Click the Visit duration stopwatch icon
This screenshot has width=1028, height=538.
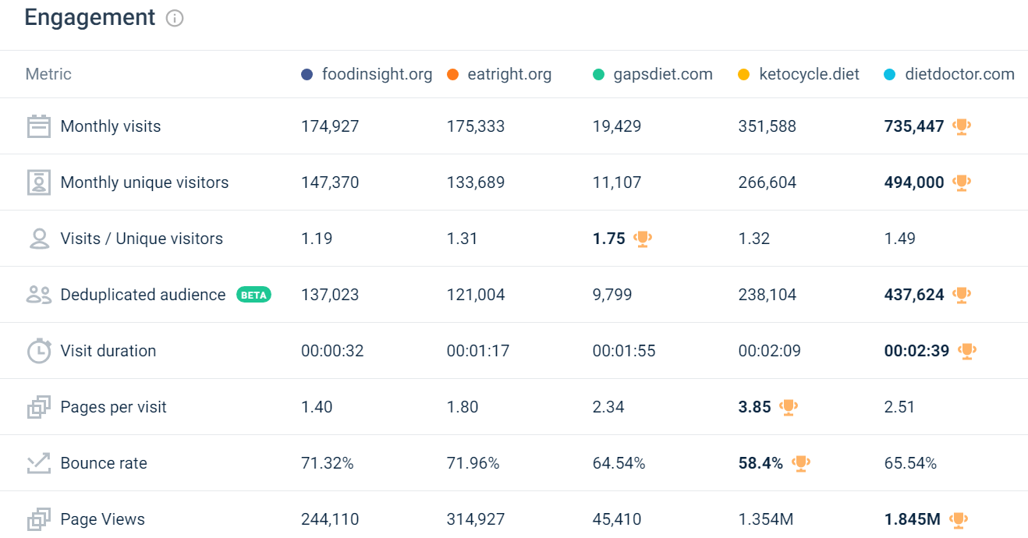(39, 351)
